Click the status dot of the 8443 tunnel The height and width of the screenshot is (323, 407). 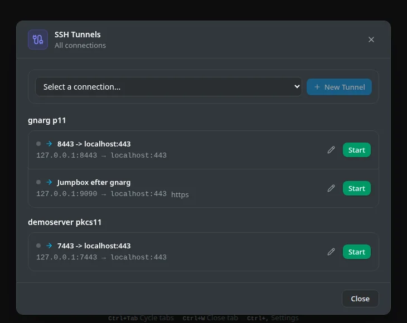click(38, 144)
